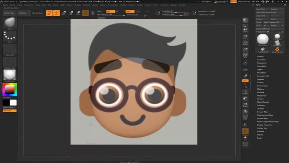Select the Cylinder3D tool thumbnail

(x=277, y=43)
